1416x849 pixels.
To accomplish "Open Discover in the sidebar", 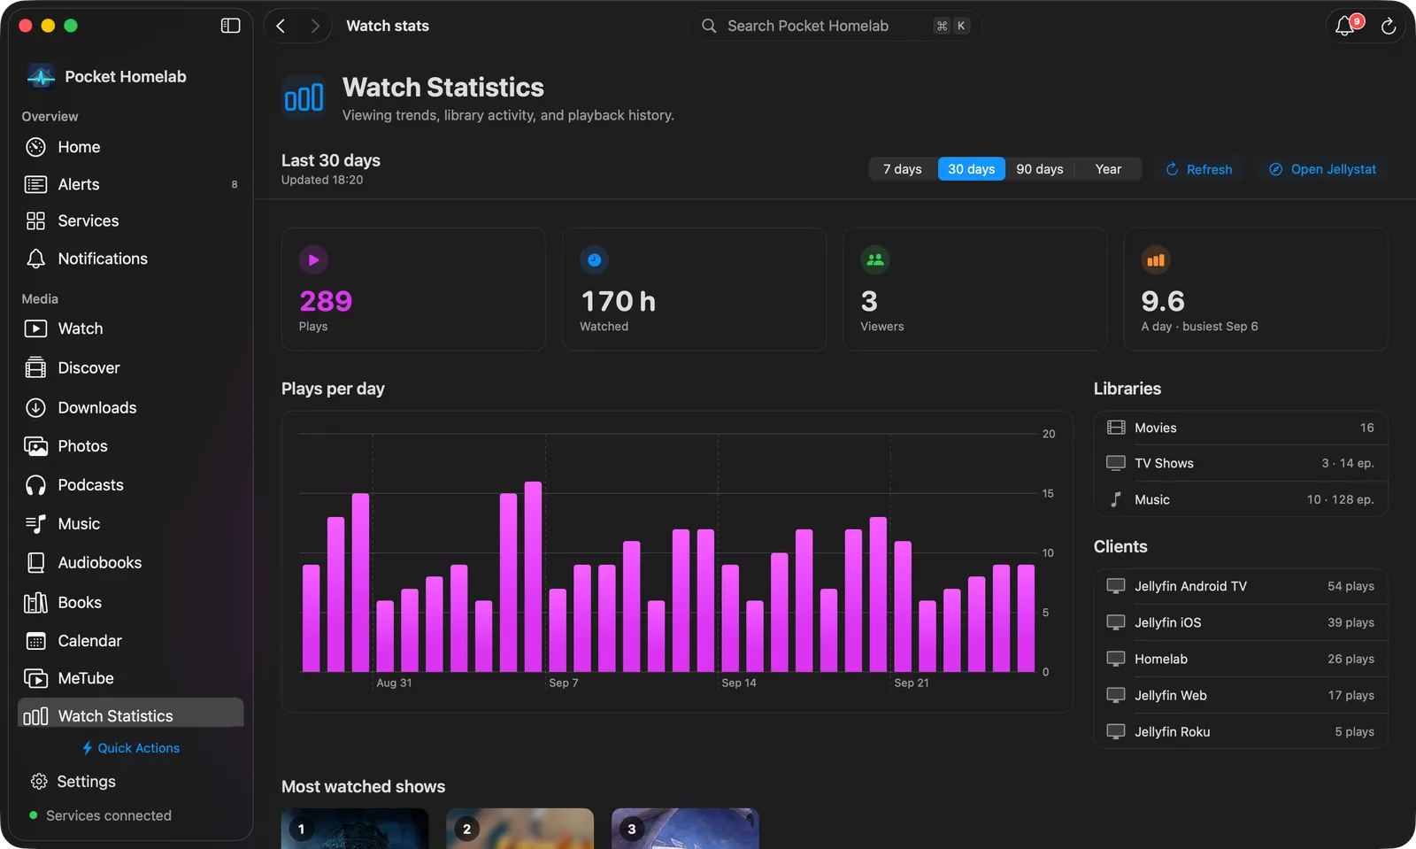I will point(131,367).
